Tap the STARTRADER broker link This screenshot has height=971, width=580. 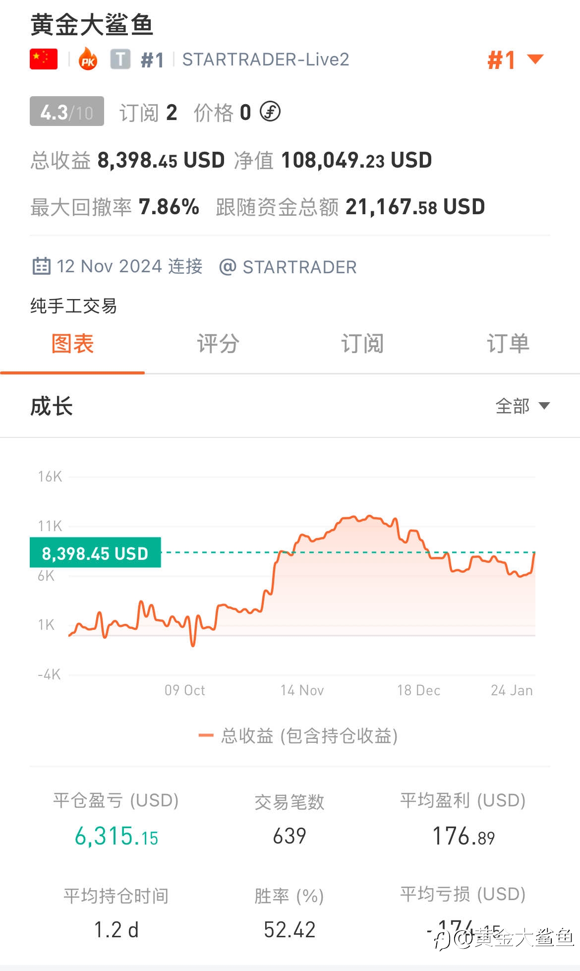(299, 267)
